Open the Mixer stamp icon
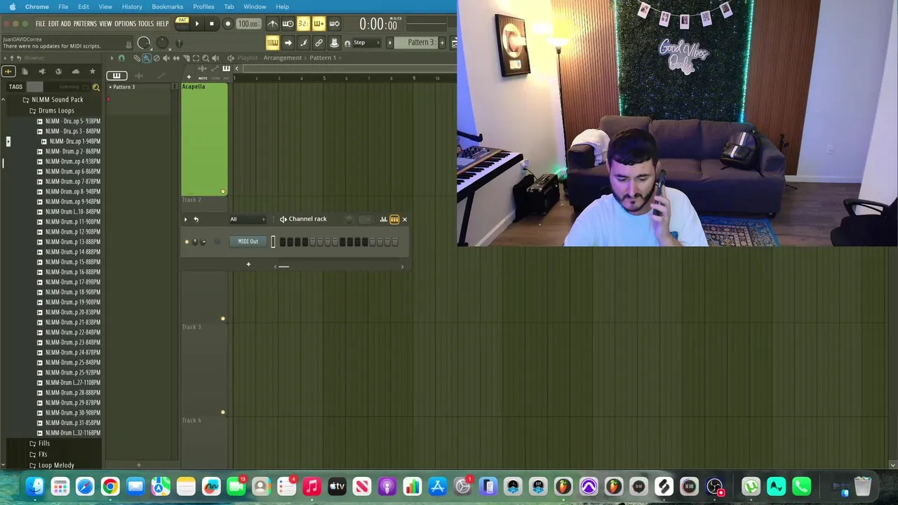Image resolution: width=898 pixels, height=505 pixels. click(335, 43)
